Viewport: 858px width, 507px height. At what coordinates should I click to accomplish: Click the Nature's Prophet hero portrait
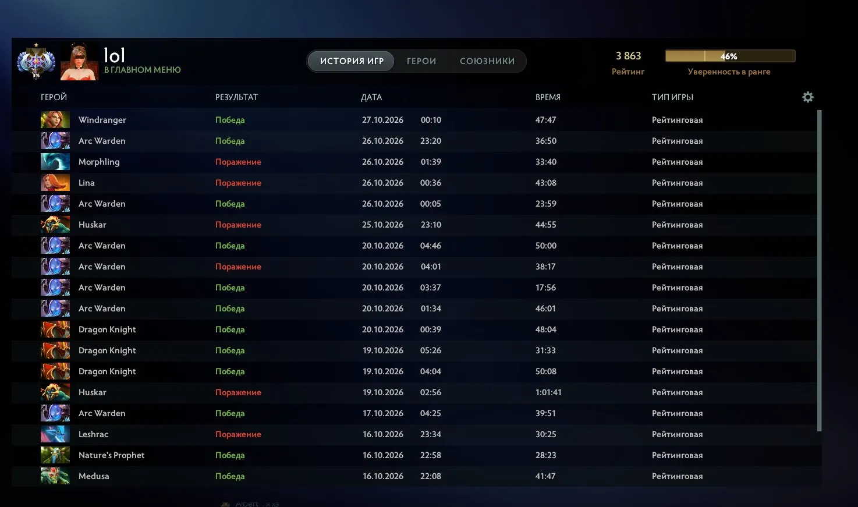(55, 455)
